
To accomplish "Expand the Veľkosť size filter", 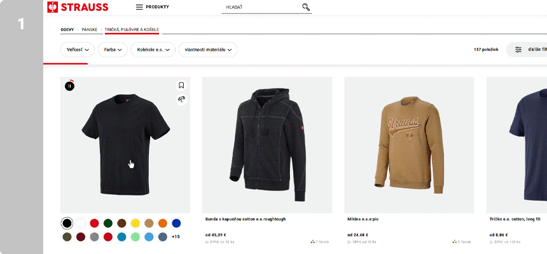I will [x=78, y=50].
